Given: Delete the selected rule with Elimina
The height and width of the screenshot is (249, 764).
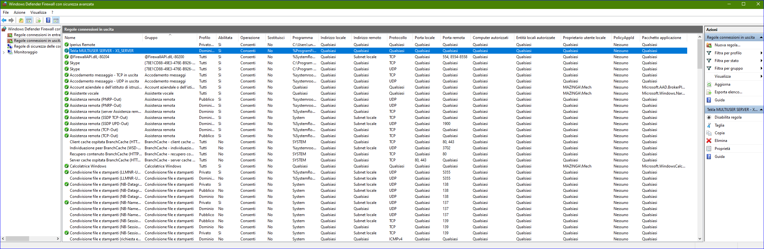Looking at the screenshot, I should [x=721, y=141].
